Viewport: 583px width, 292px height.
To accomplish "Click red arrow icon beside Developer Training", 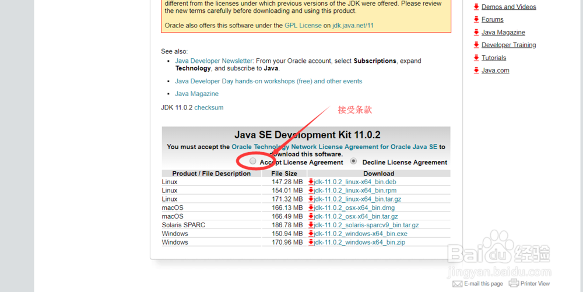I will click(x=476, y=45).
